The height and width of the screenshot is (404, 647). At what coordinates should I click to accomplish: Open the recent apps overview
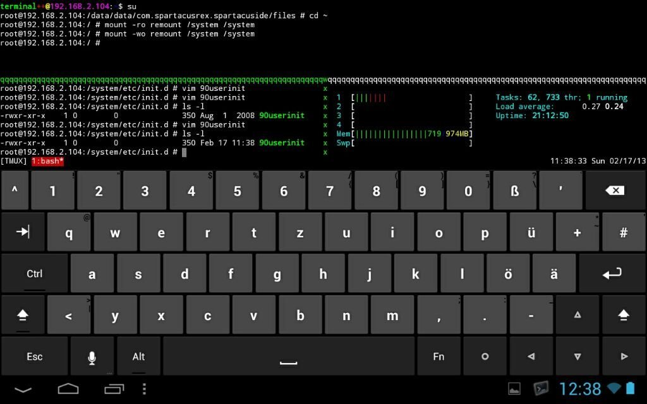click(x=114, y=389)
